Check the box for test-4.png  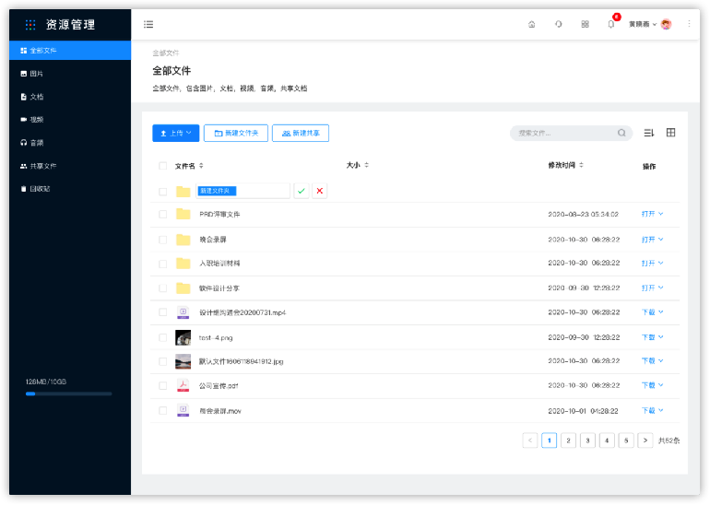[x=162, y=337]
